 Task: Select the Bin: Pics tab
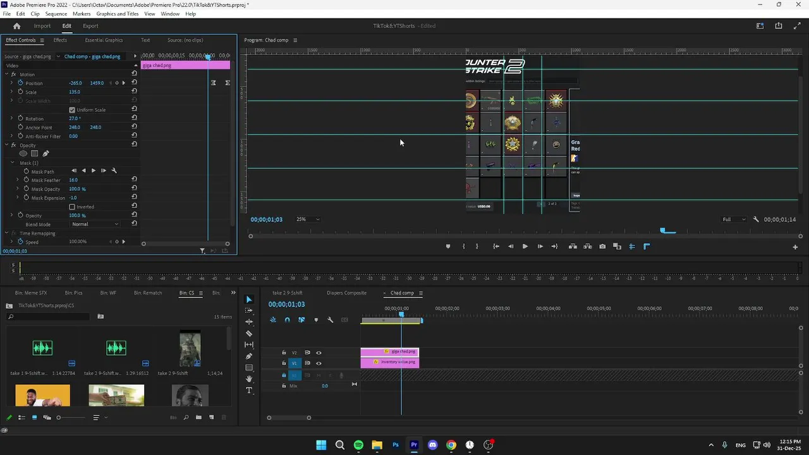pos(73,293)
